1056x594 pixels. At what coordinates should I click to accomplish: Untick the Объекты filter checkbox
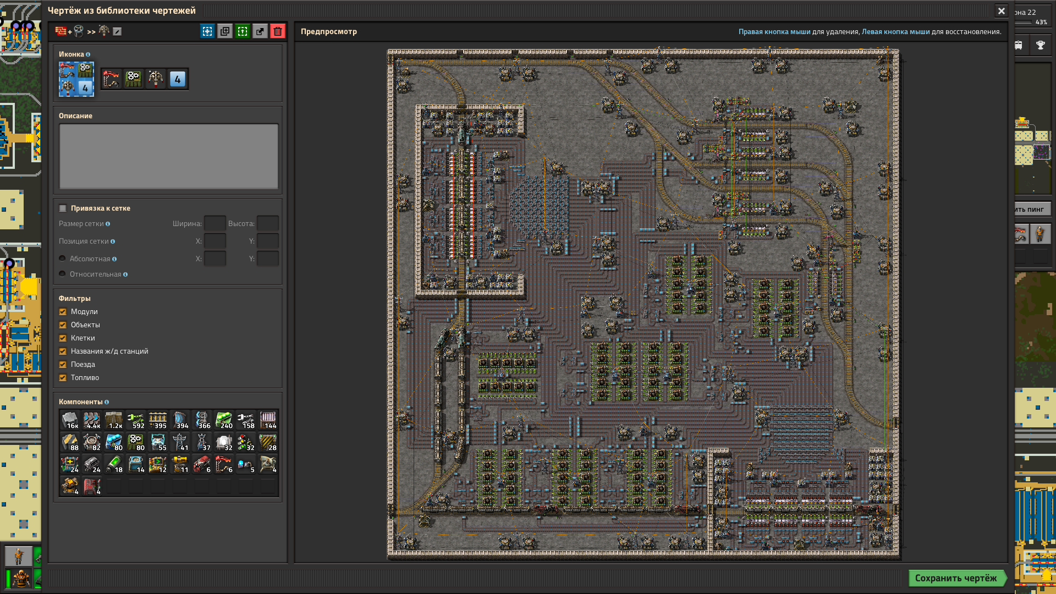[x=63, y=325]
